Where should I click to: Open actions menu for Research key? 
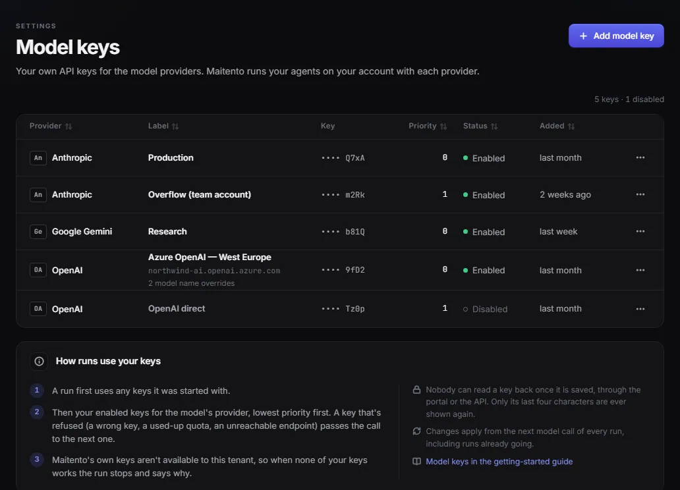pos(640,231)
